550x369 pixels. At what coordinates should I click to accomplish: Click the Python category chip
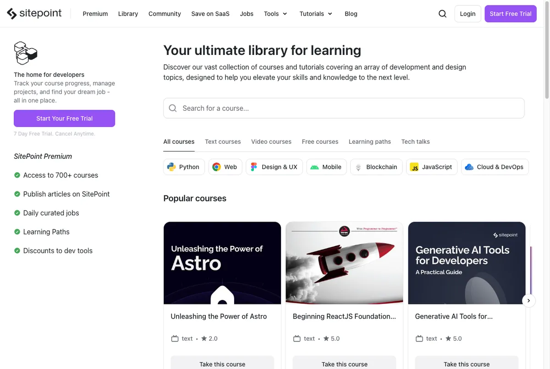point(184,167)
